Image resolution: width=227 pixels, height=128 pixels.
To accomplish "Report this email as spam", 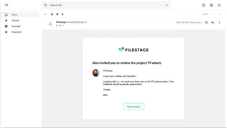I will click(57, 14).
